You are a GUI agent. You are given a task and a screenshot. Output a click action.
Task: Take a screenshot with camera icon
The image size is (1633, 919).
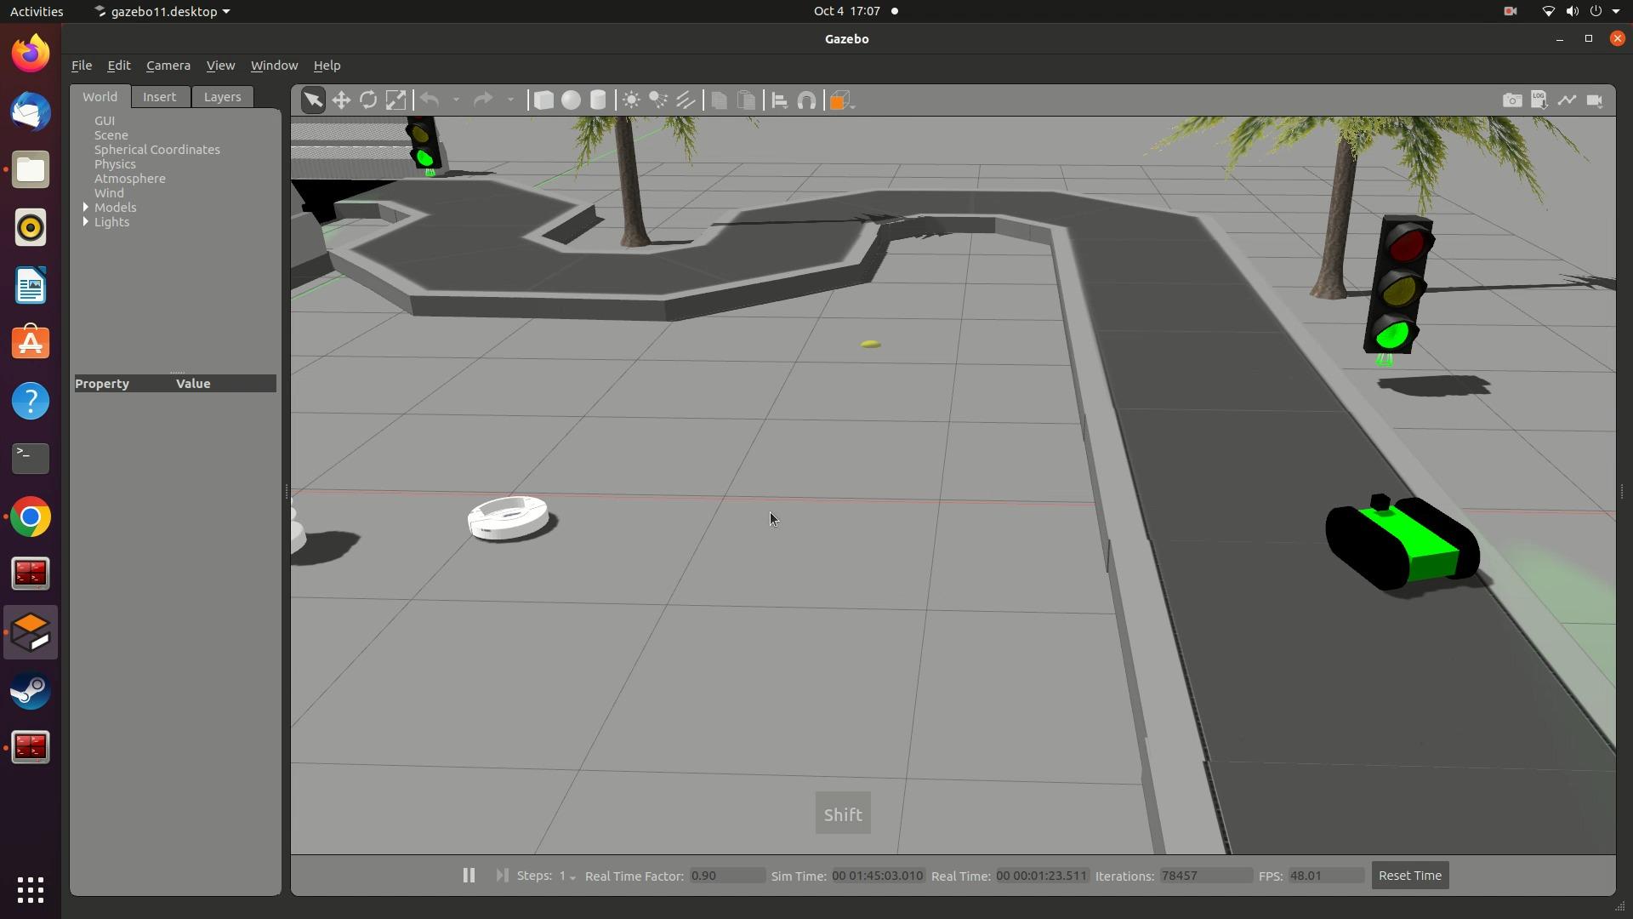point(1512,100)
